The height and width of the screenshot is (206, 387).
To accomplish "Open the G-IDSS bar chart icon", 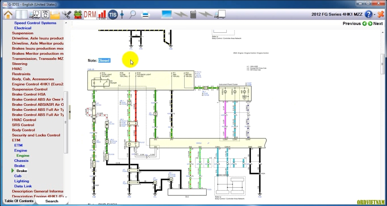I will 102,15.
